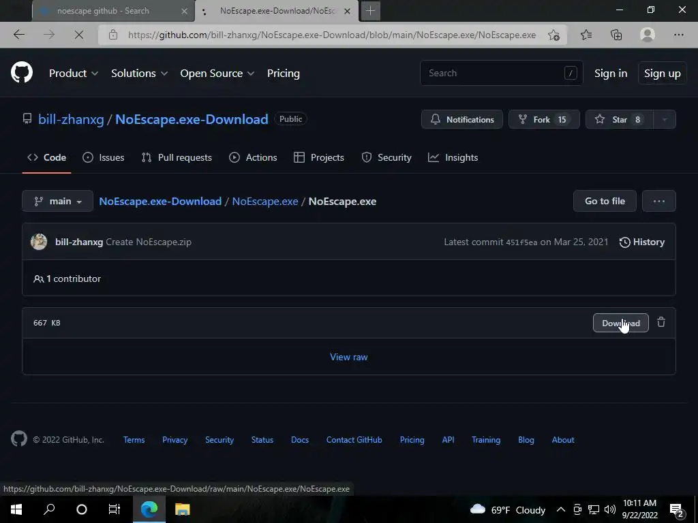Click bill-zhanxg avatar in commit row
698x523 pixels.
(39, 242)
